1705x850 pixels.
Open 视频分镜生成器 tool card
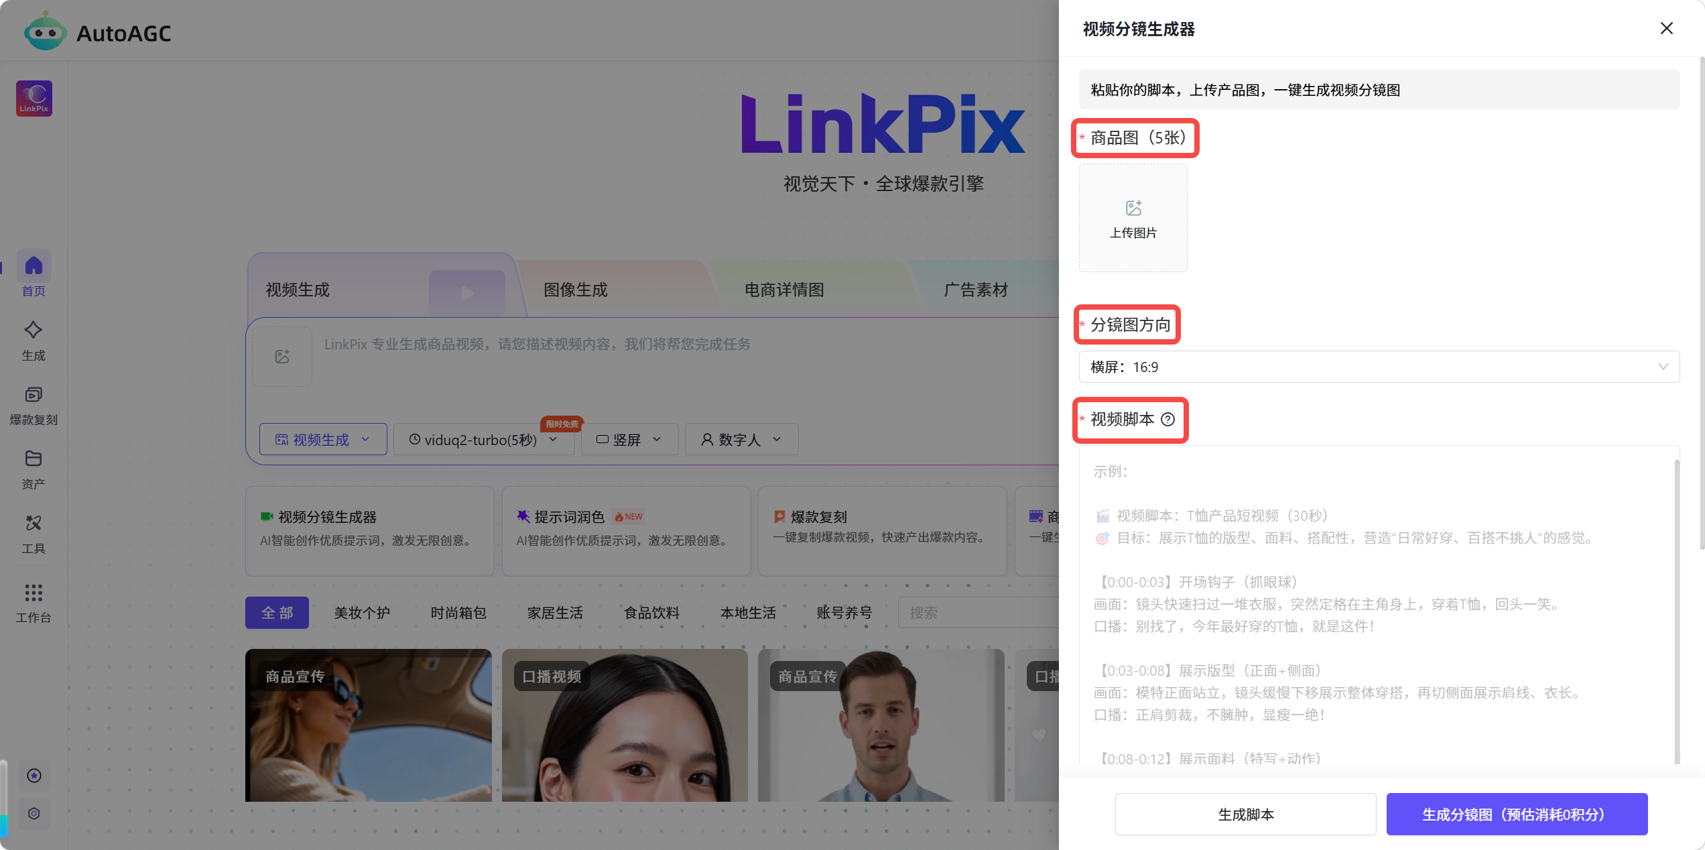click(370, 530)
